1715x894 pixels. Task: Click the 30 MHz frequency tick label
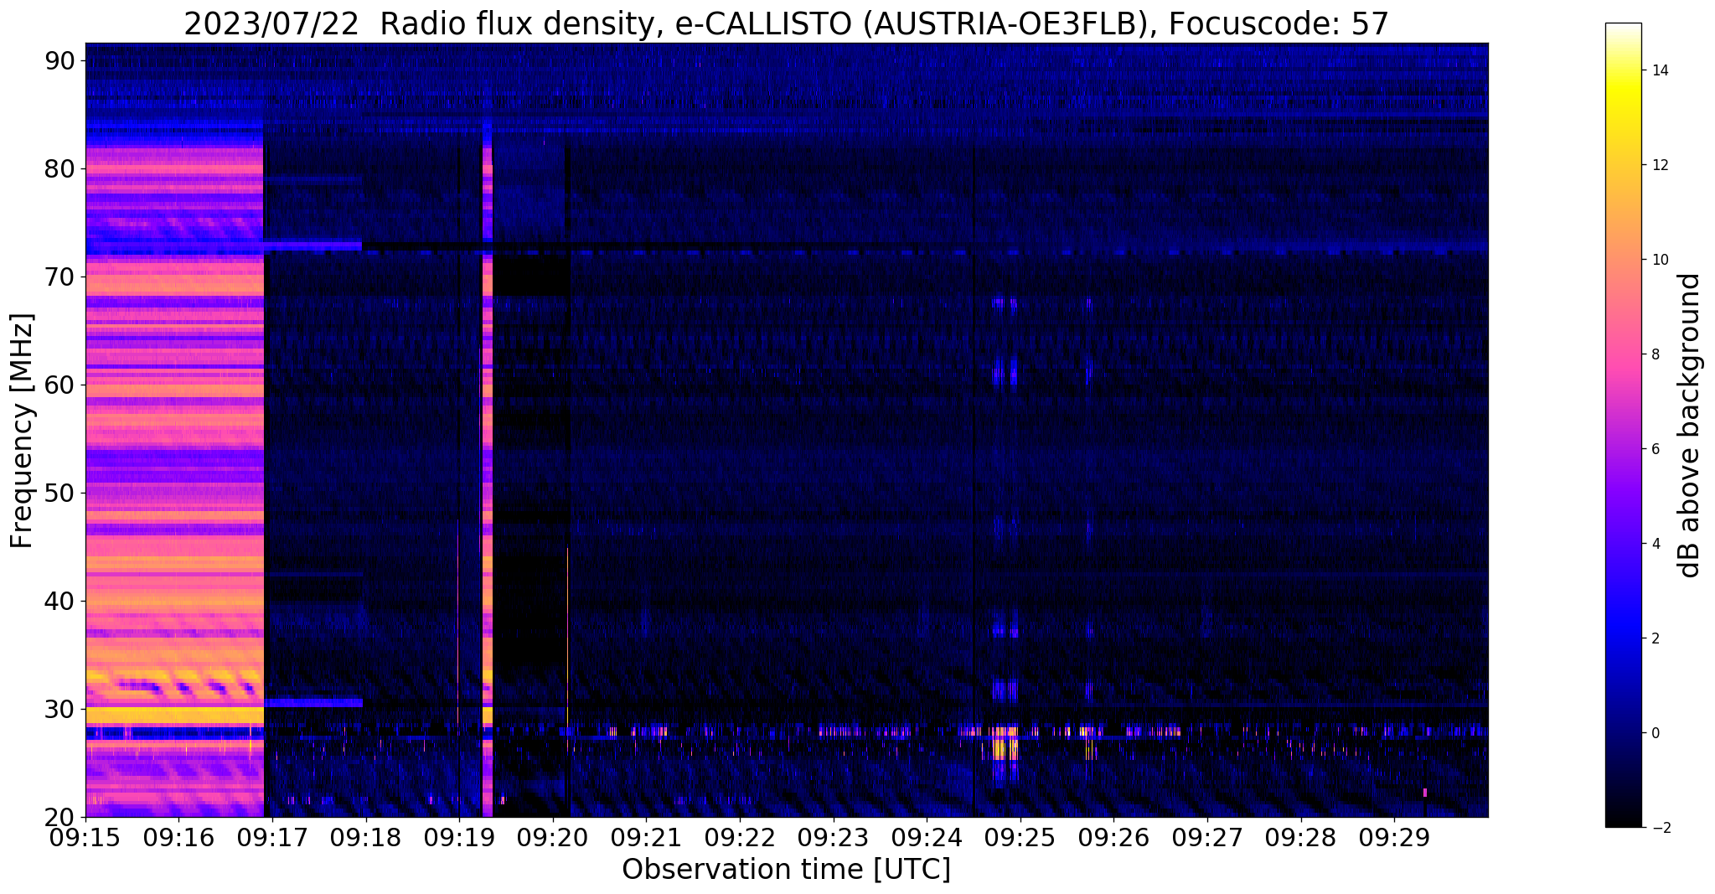pos(60,710)
